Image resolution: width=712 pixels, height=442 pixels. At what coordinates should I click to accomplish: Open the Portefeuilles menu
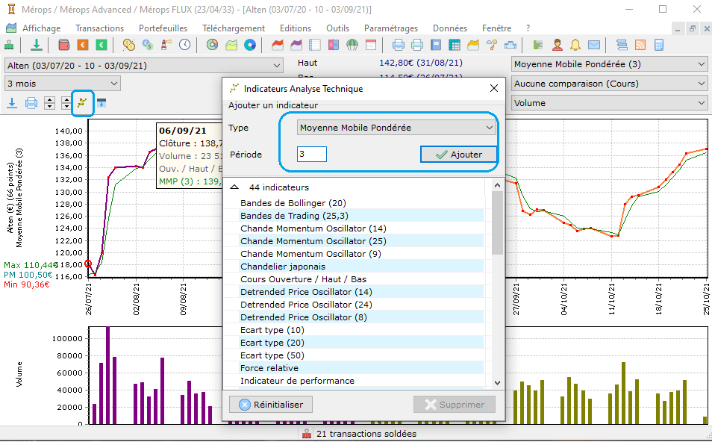[163, 28]
